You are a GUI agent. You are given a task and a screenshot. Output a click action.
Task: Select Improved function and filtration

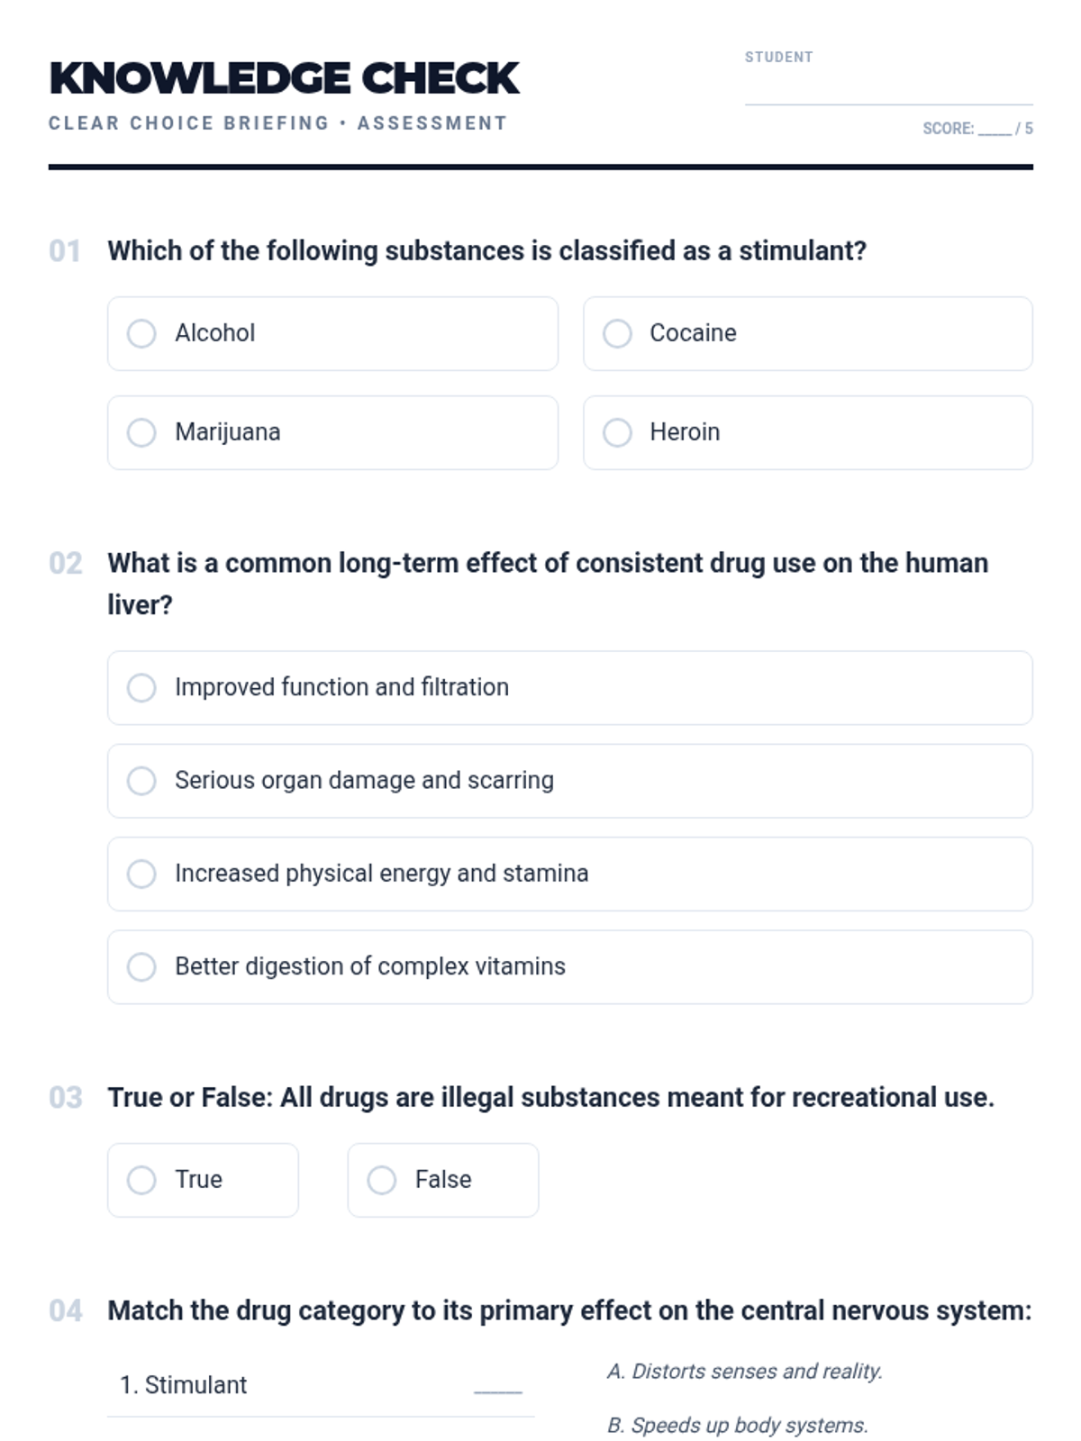[141, 688]
